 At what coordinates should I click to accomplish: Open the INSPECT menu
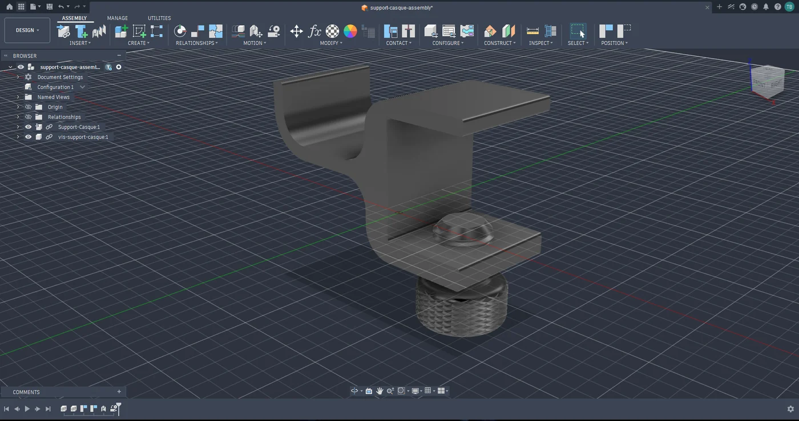(540, 43)
